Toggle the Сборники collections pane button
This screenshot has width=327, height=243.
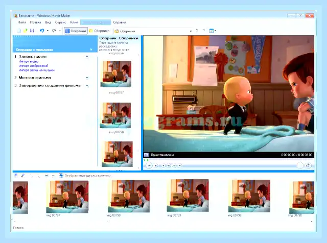coord(99,31)
